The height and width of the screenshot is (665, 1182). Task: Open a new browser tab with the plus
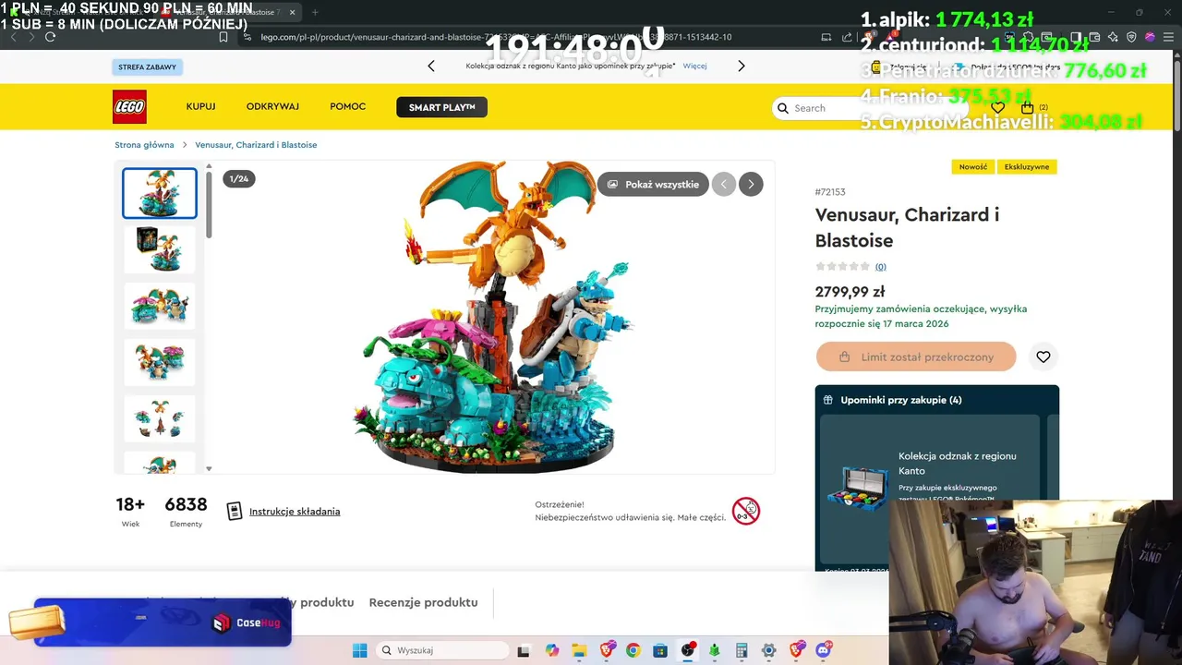(315, 12)
